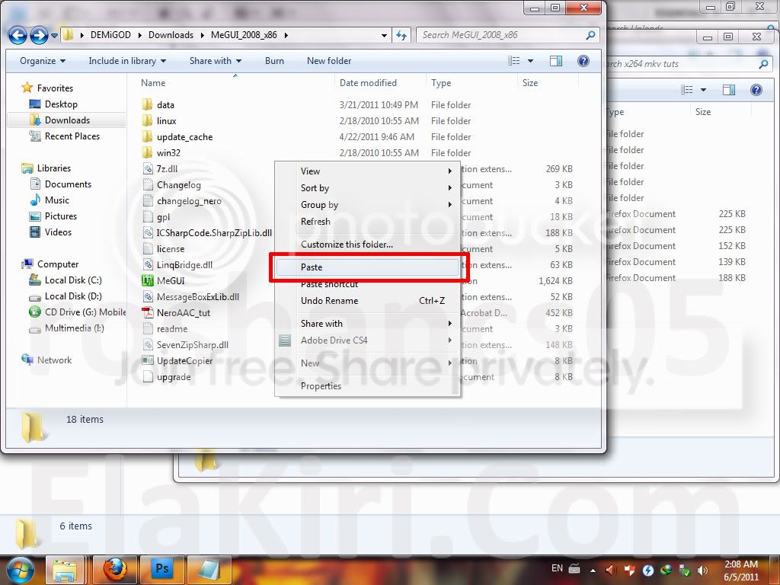Image resolution: width=780 pixels, height=585 pixels.
Task: Select Downloads in Favorites
Action: coord(67,120)
